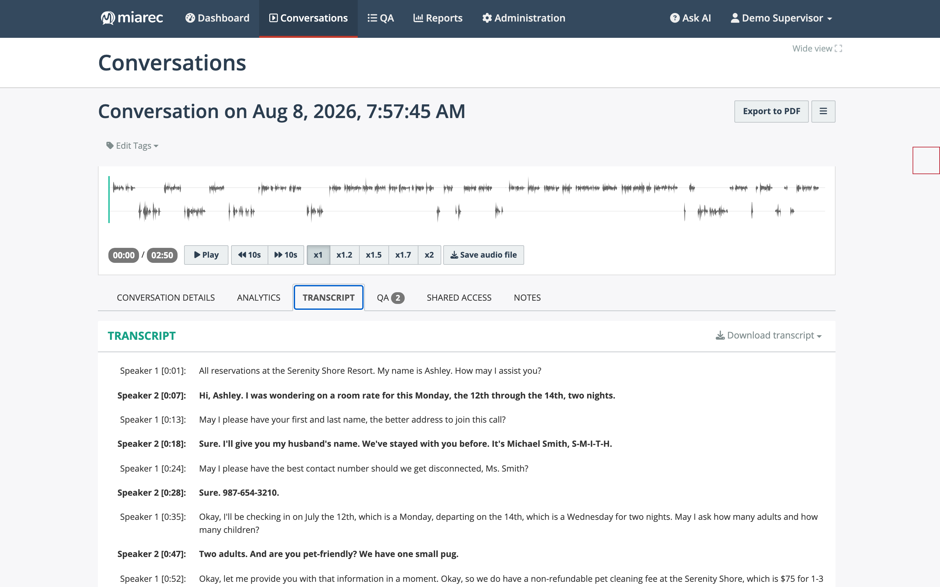The height and width of the screenshot is (587, 940).
Task: Click the miarec logo
Action: pos(132,18)
